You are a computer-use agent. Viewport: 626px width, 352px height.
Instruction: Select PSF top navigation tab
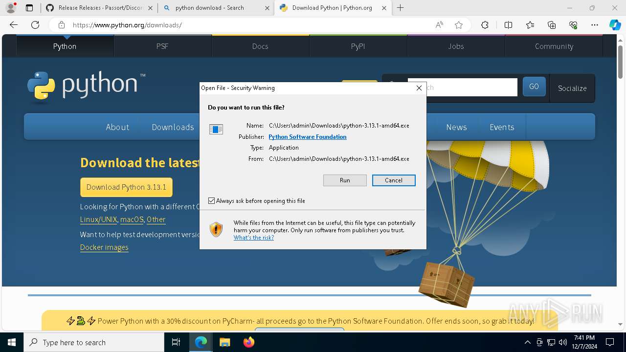(162, 46)
